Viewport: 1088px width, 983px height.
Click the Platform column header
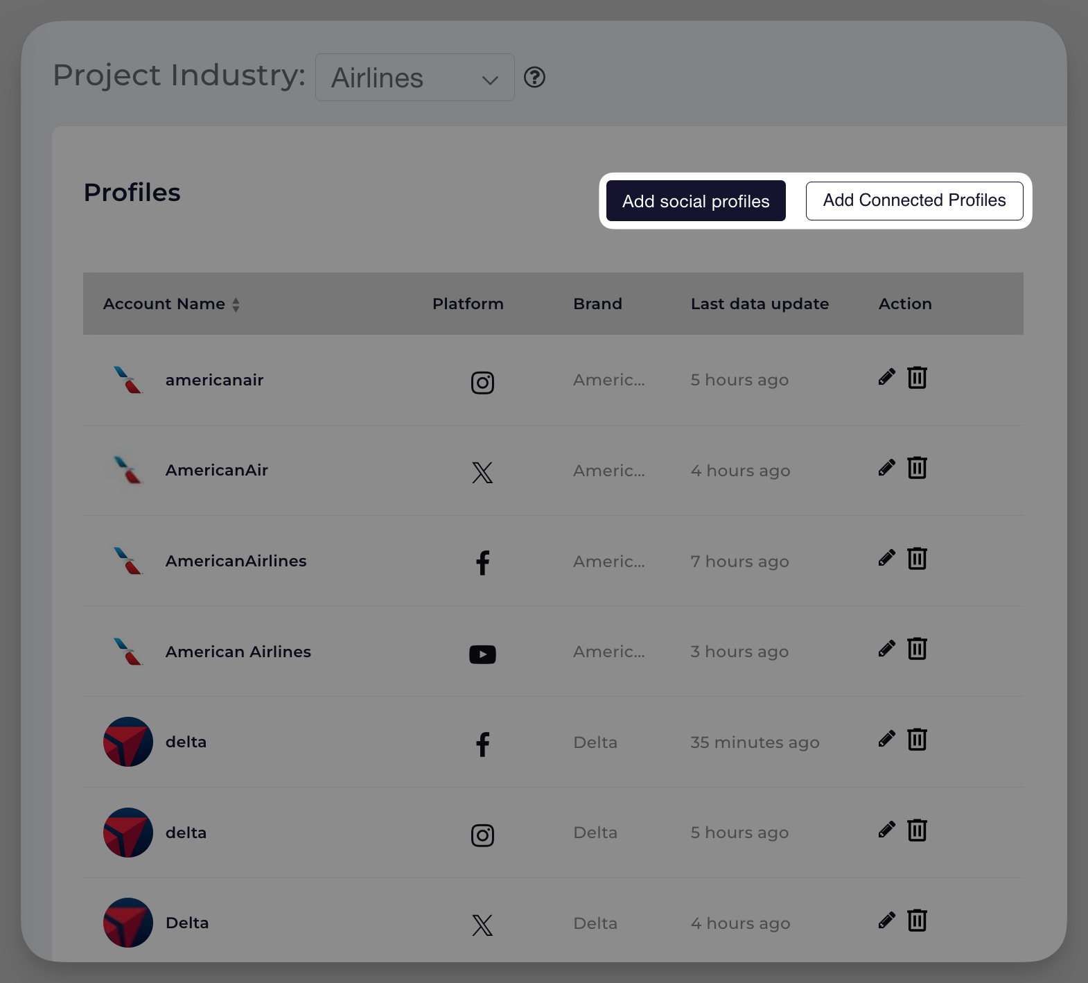point(468,304)
